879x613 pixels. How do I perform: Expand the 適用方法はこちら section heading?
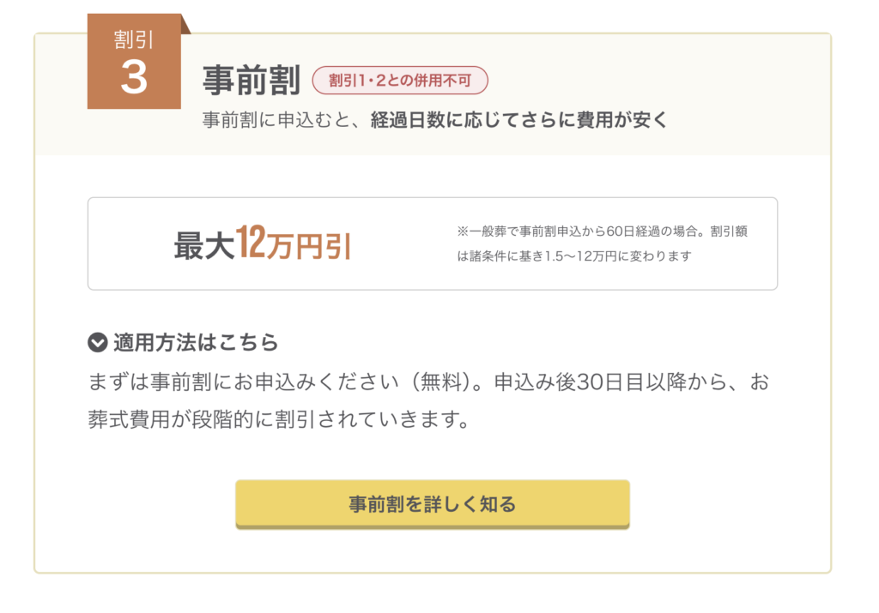click(184, 342)
